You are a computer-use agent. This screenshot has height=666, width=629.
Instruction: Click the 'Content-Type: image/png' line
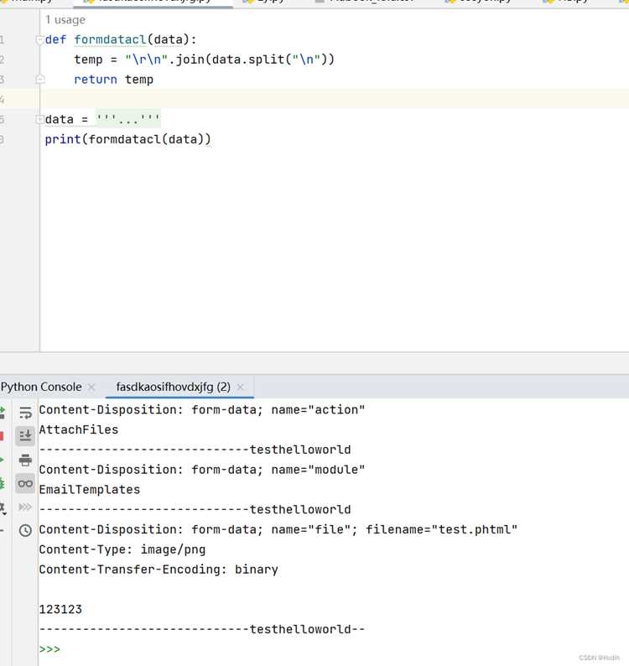pos(122,549)
